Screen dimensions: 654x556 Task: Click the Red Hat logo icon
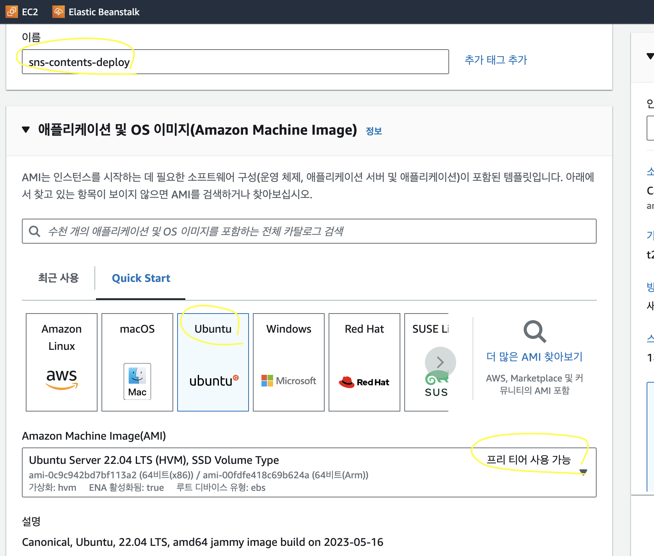[x=364, y=382]
